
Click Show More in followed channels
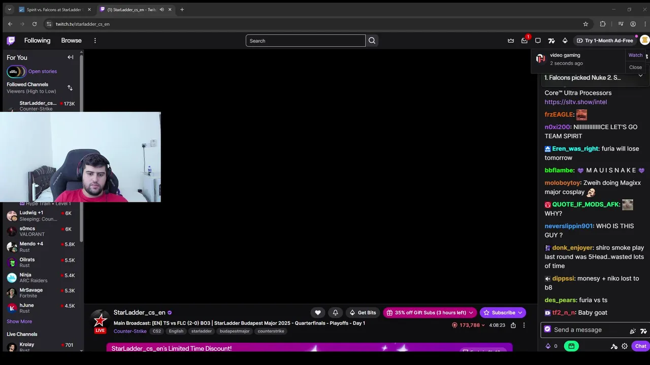coord(19,321)
